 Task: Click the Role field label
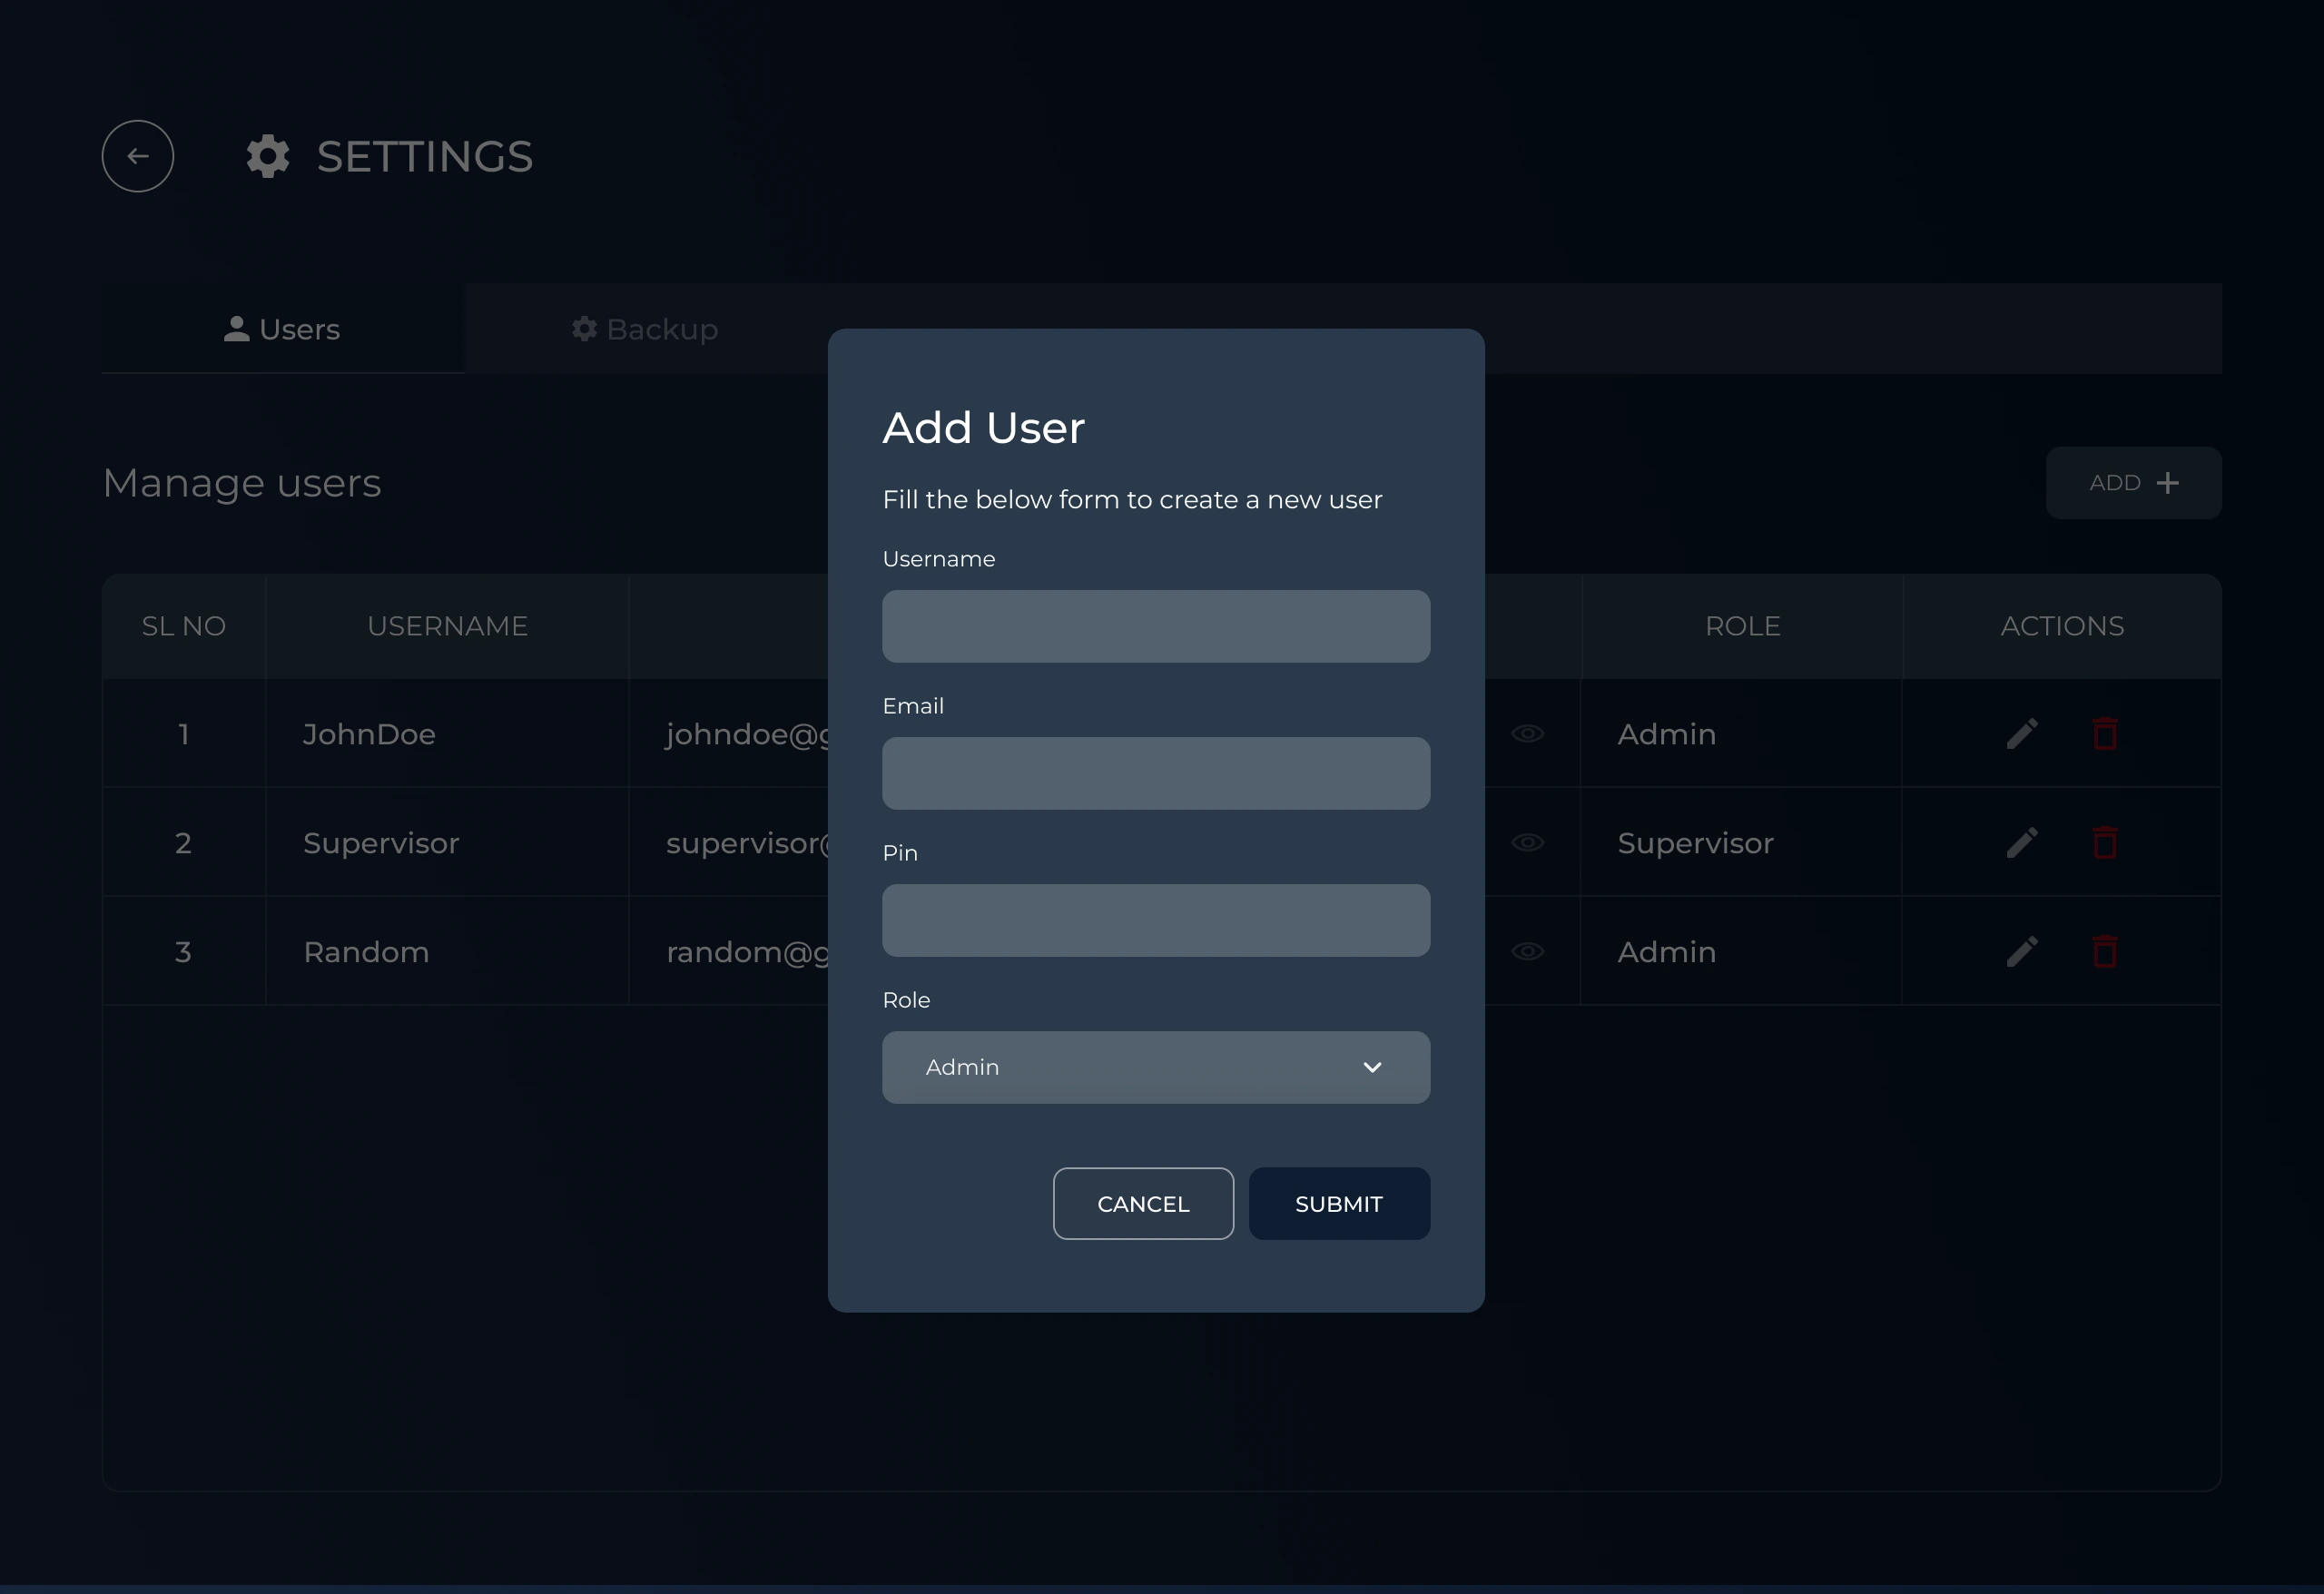coord(906,1000)
